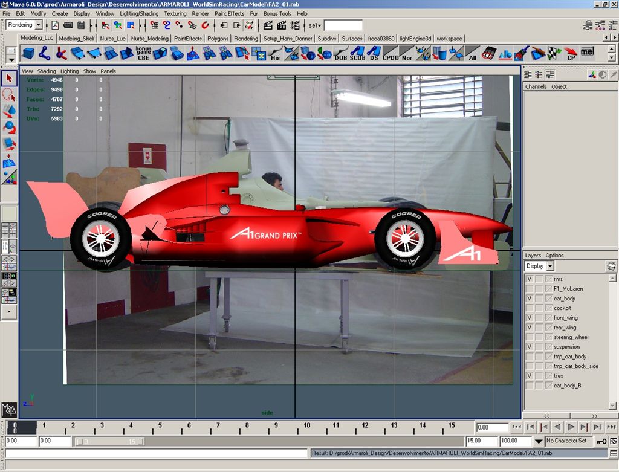The image size is (619, 472).
Task: Open the viewport Shading menu
Action: [47, 71]
